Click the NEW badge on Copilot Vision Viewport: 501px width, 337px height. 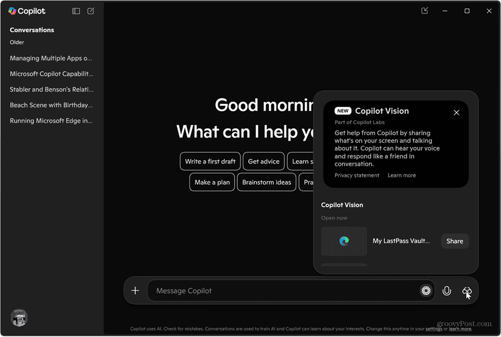(x=343, y=111)
